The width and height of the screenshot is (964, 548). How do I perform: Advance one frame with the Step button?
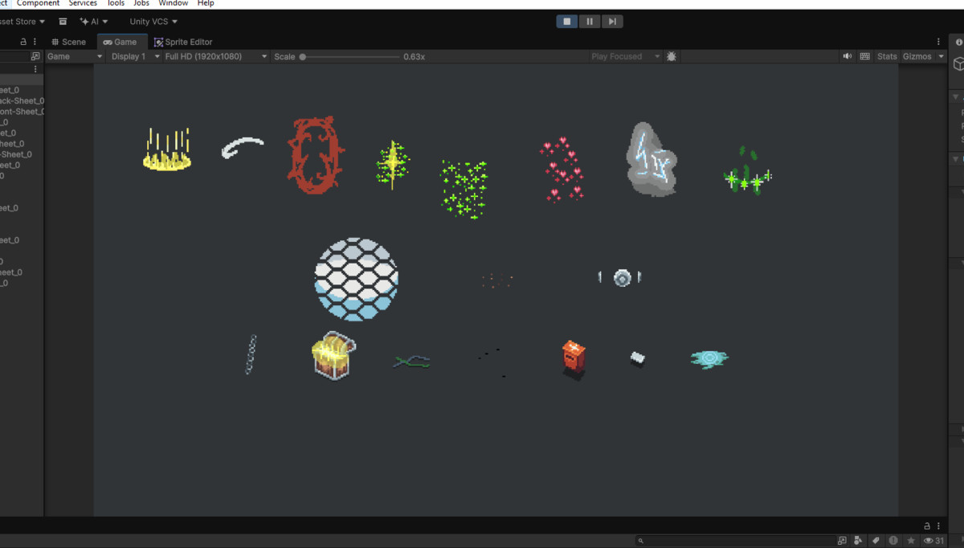tap(612, 22)
